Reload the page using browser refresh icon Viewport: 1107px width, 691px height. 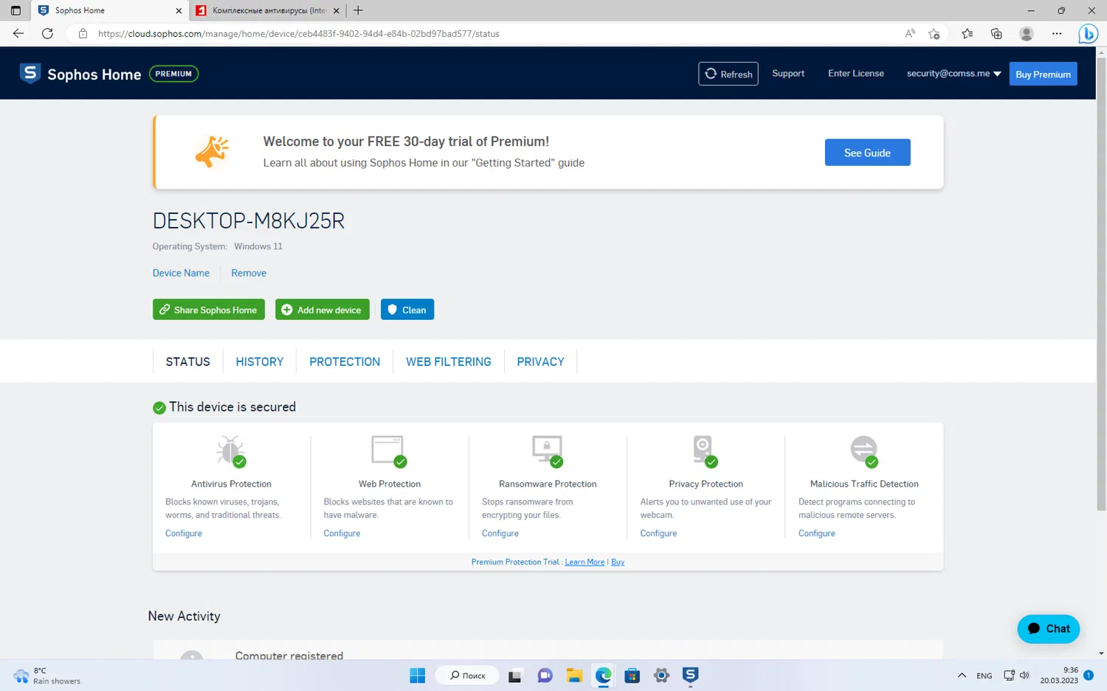[47, 33]
